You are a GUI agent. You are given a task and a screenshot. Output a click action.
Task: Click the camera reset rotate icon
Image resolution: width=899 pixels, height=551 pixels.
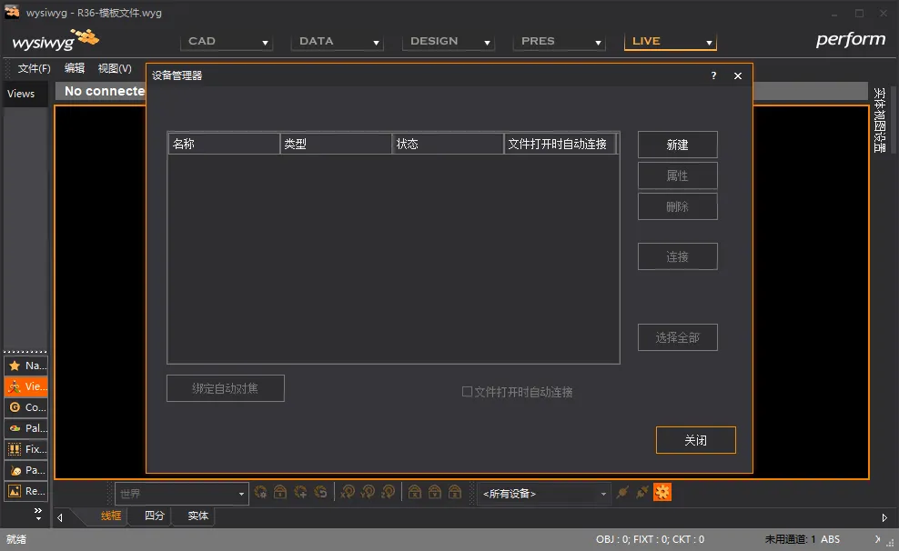320,492
